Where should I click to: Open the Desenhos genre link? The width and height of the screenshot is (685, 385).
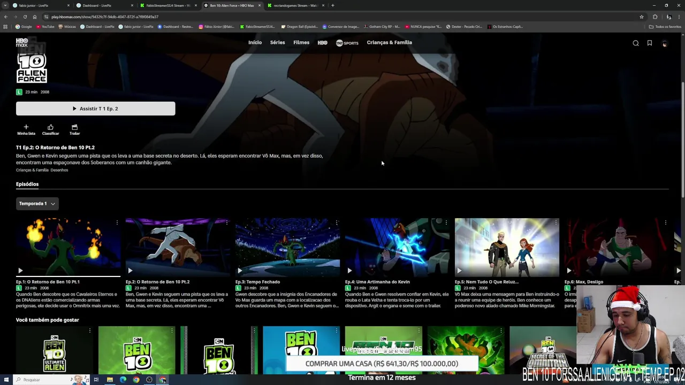pyautogui.click(x=59, y=170)
